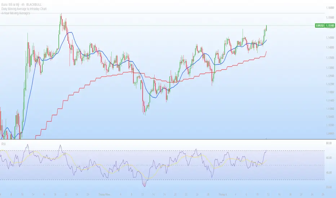
Task: Select the 4-Hour Moving Averages indicator label
Action: tap(16, 13)
